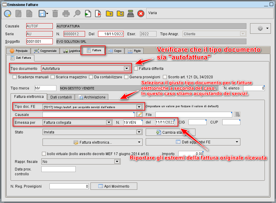
Task: Open the Tipo documento dropdown
Action: click(x=127, y=68)
